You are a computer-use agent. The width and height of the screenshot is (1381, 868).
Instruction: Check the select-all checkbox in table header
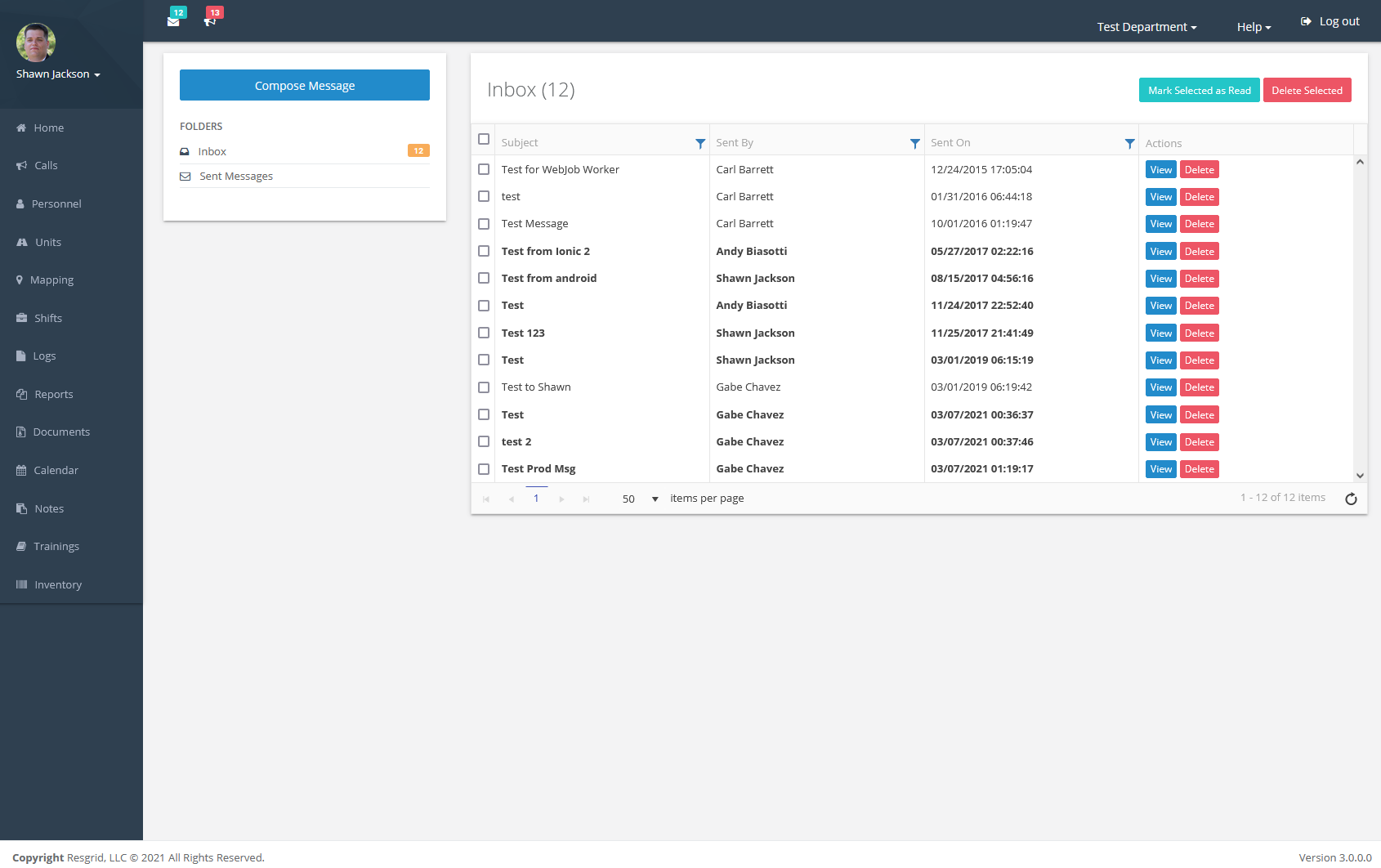click(483, 139)
